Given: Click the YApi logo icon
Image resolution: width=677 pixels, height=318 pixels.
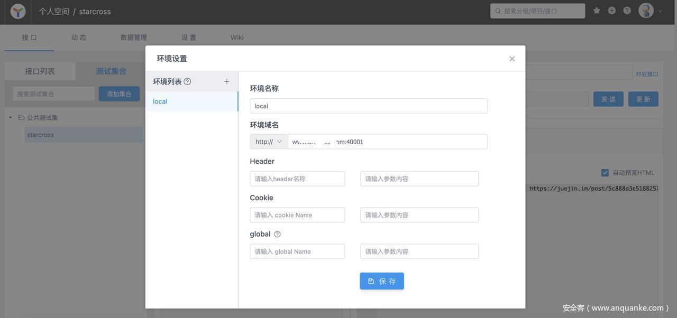Looking at the screenshot, I should tap(18, 11).
